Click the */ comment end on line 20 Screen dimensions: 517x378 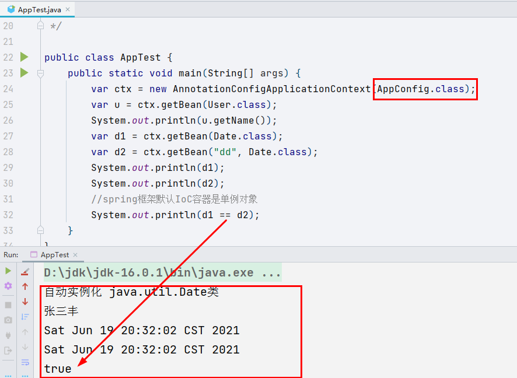[55, 26]
